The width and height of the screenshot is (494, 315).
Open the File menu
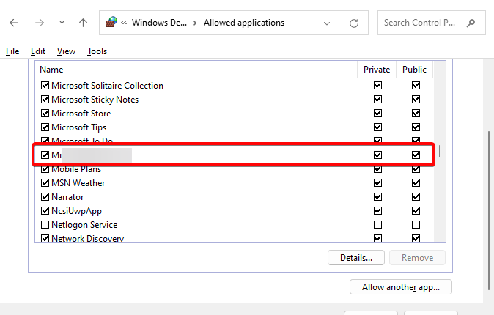[12, 51]
